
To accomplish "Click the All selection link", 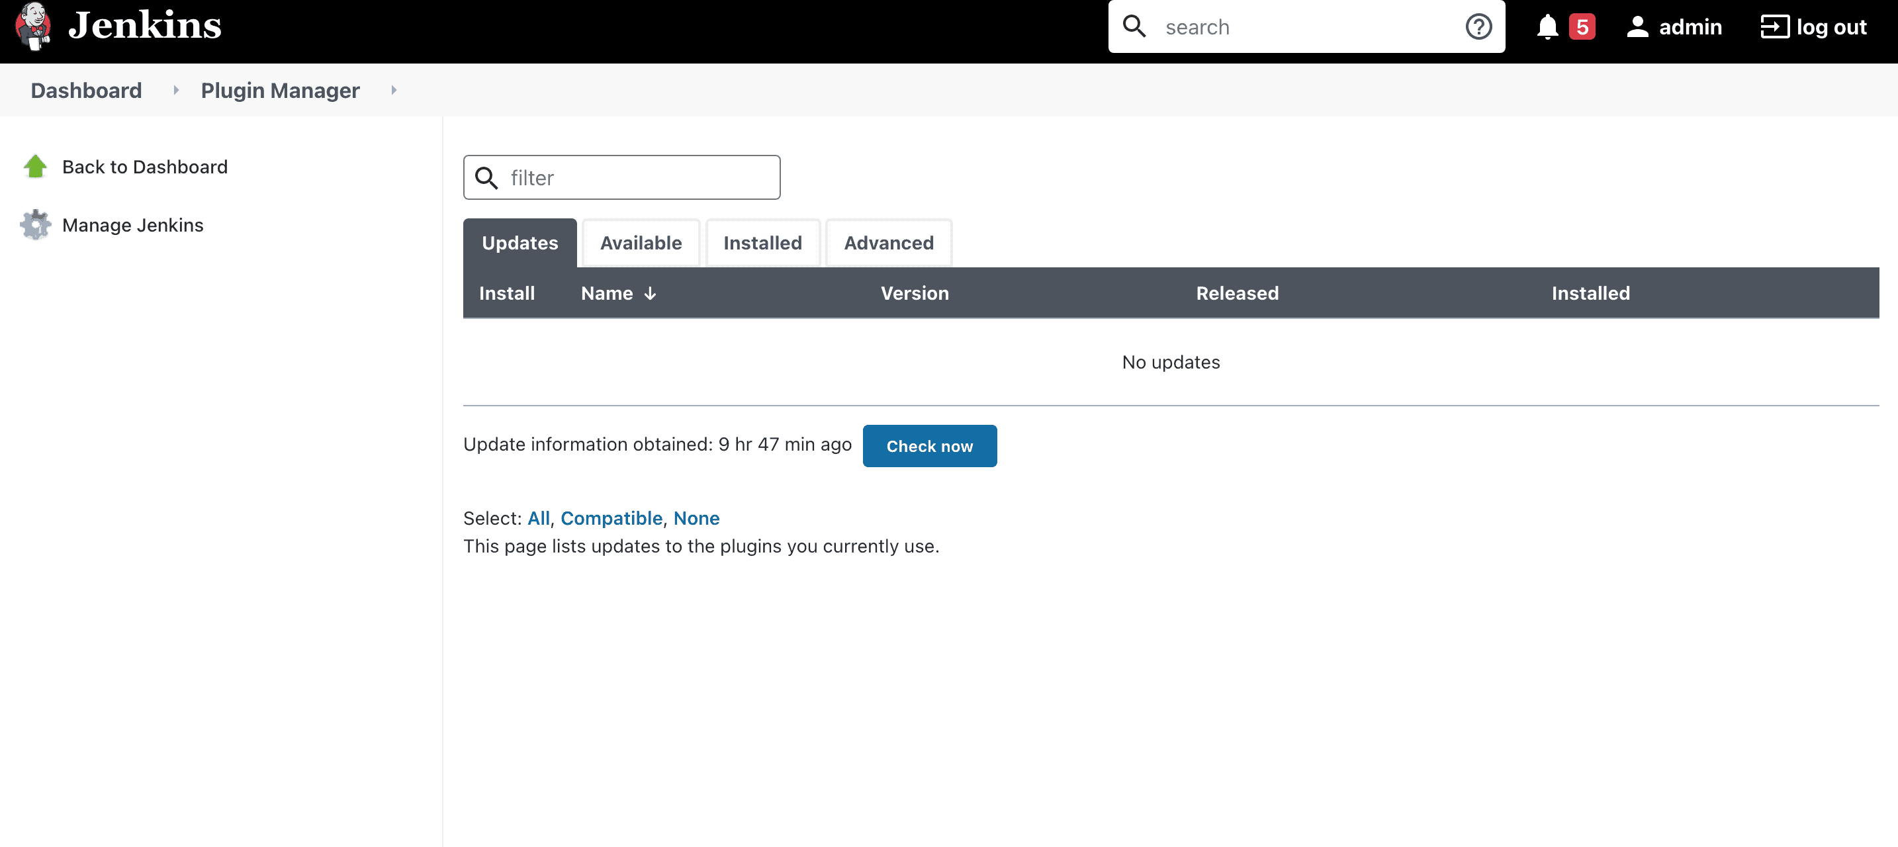I will pyautogui.click(x=537, y=518).
